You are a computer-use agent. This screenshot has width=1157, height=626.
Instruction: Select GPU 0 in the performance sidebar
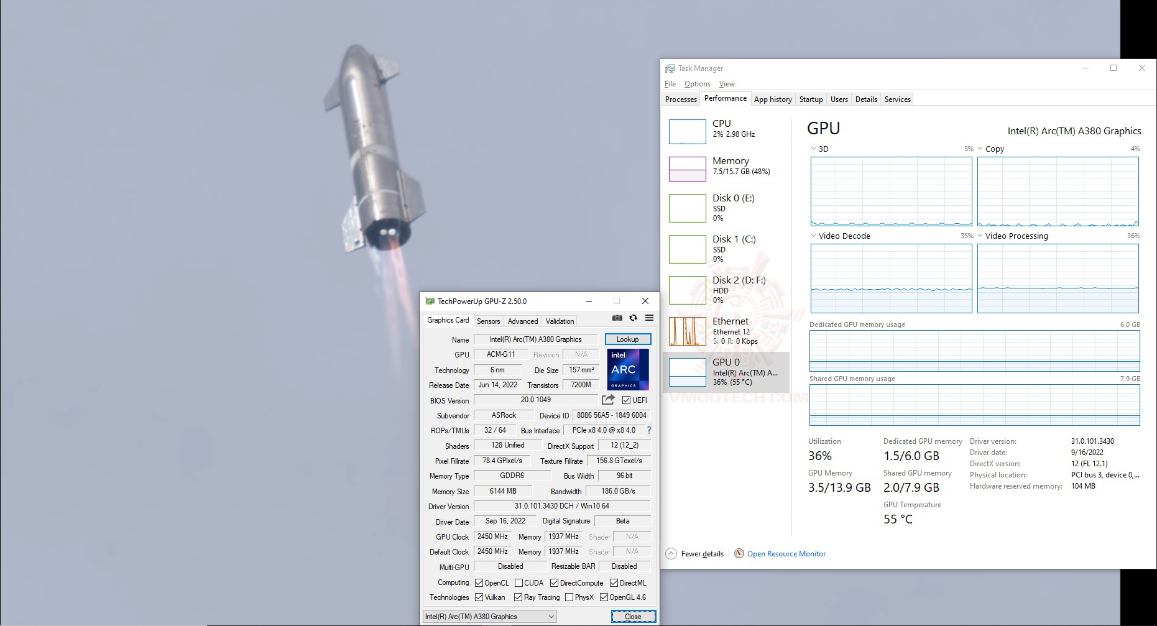726,372
